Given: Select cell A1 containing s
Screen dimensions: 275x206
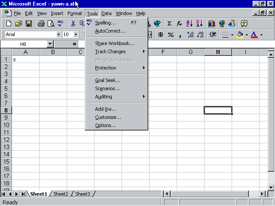Looking at the screenshot, I should (x=26, y=60).
